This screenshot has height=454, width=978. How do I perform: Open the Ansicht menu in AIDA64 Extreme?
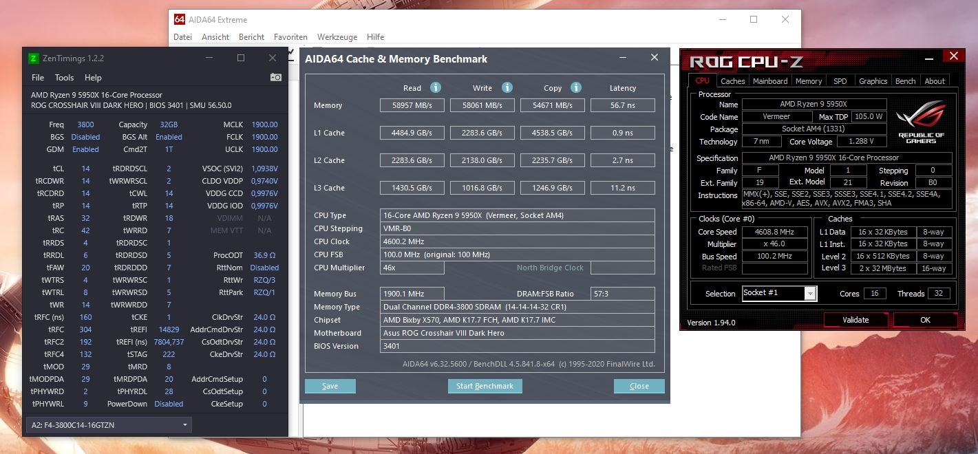215,37
